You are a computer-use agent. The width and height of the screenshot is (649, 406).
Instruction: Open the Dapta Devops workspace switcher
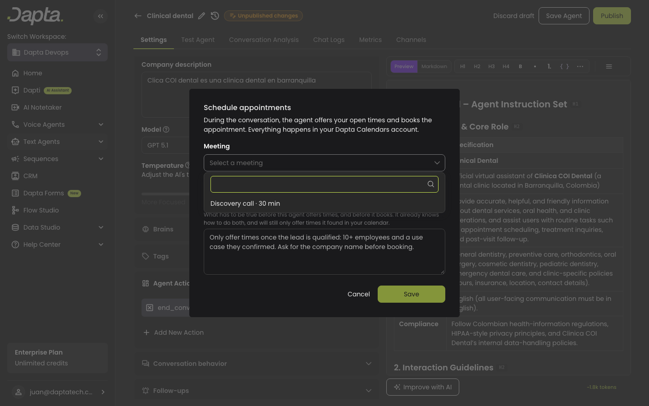pyautogui.click(x=57, y=52)
